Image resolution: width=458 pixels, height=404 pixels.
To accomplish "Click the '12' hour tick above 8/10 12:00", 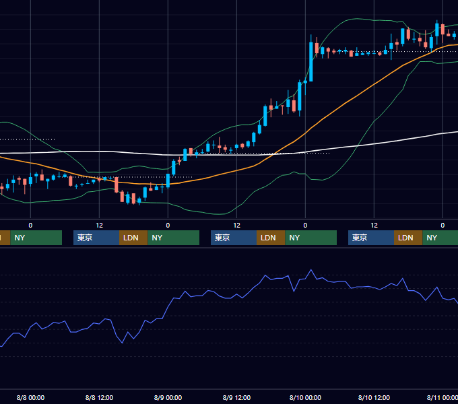I will [x=374, y=226].
